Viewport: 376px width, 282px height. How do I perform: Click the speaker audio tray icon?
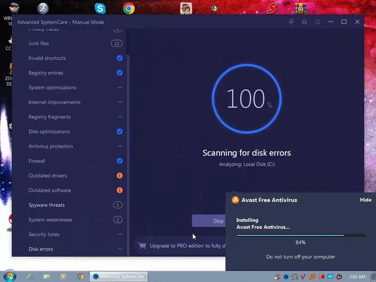pyautogui.click(x=339, y=277)
